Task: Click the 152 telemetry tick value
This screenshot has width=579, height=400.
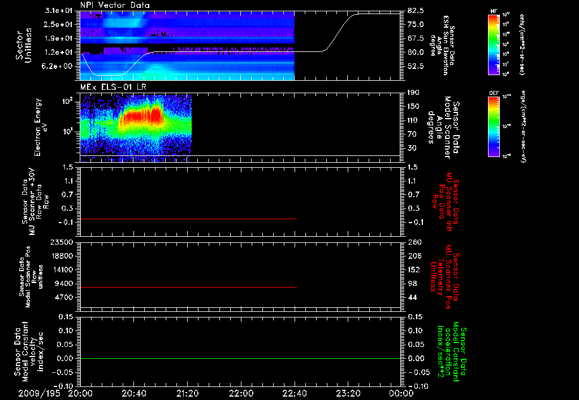Action: [414, 269]
